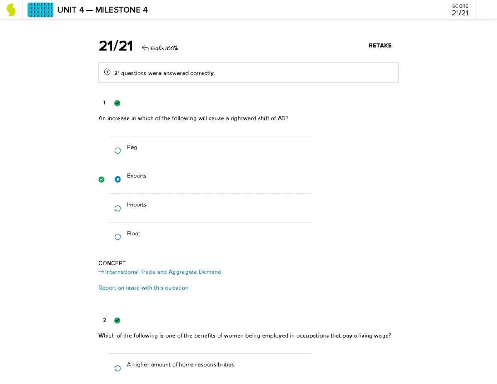Viewport: 497px width, 384px height.
Task: Click the info icon in results banner
Action: [x=107, y=72]
